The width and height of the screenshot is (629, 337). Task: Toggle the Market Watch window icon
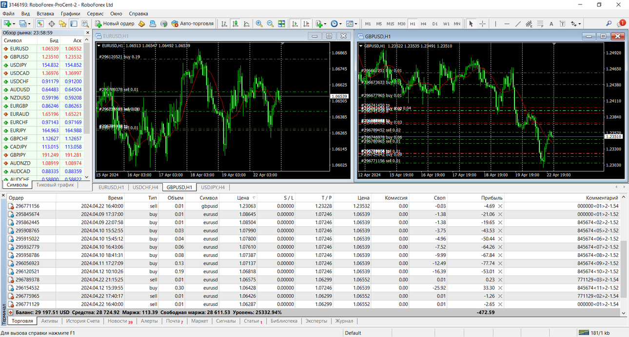coord(40,23)
